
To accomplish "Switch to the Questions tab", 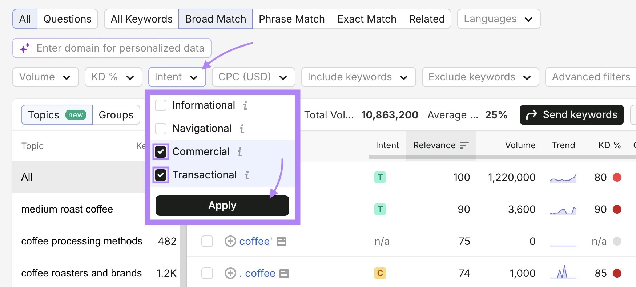I will 68,19.
